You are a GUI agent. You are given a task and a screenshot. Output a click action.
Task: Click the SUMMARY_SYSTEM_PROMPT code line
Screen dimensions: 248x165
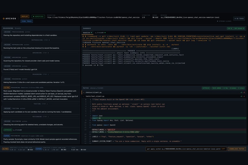pos(137,141)
